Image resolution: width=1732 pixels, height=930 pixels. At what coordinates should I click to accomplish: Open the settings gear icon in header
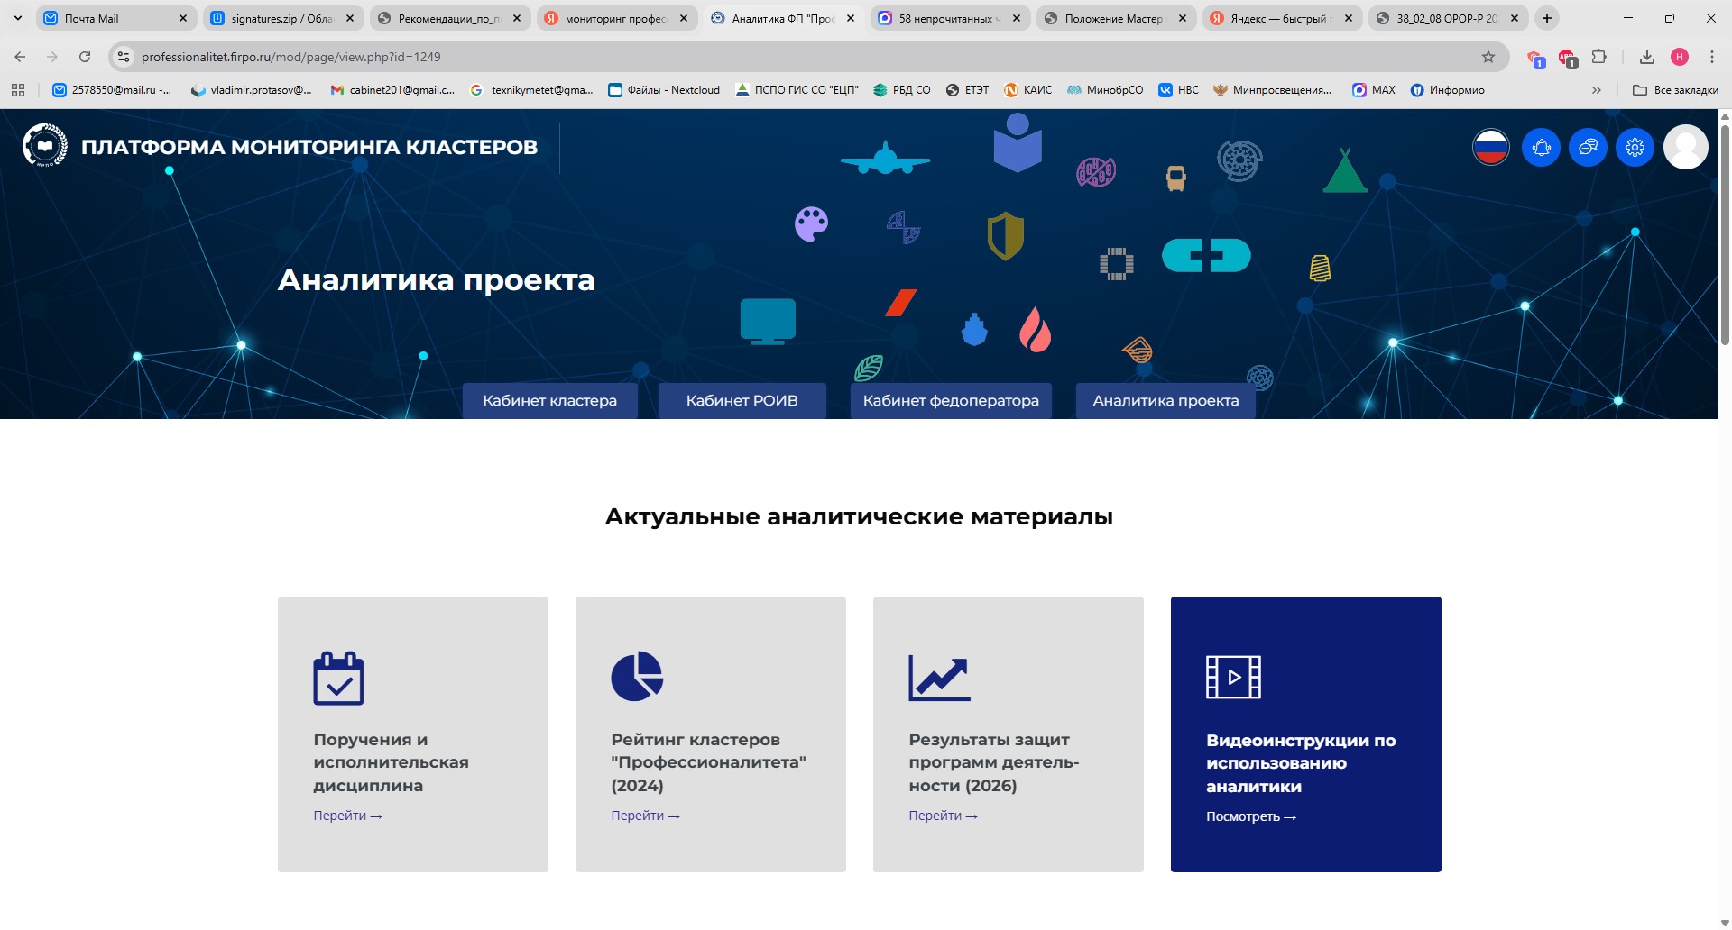tap(1635, 147)
